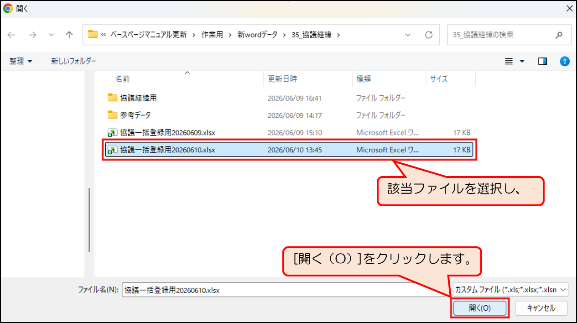Image resolution: width=577 pixels, height=323 pixels.
Task: Toggle the preview pane
Action: coord(542,61)
